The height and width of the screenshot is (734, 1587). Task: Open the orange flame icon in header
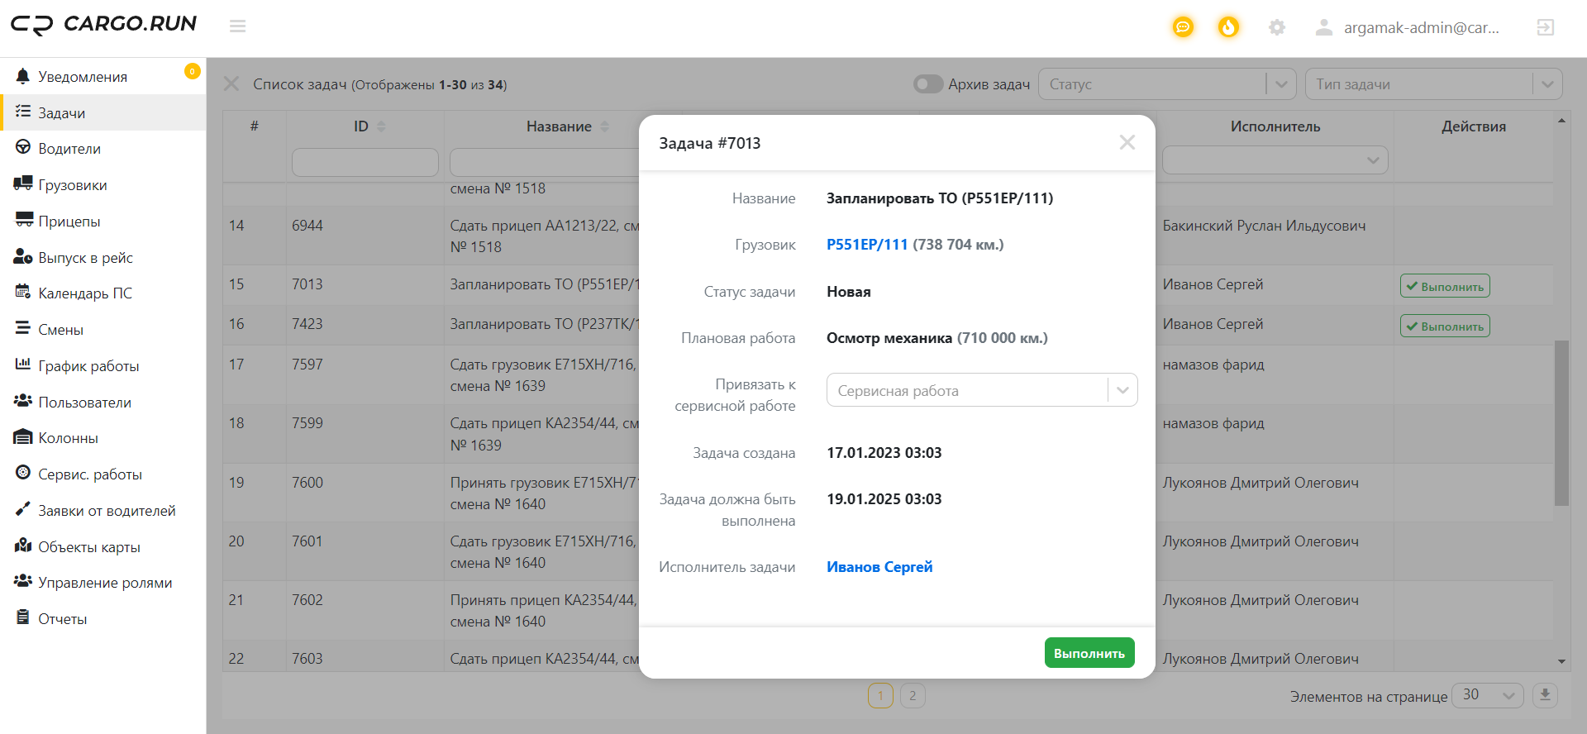[1228, 27]
